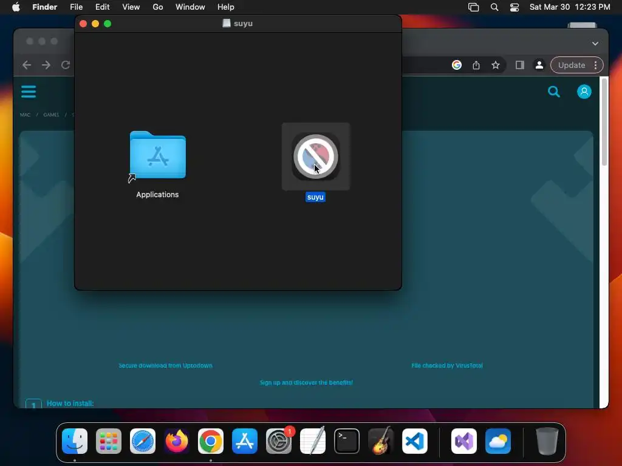Open TextEdit from the Dock

[x=313, y=441]
